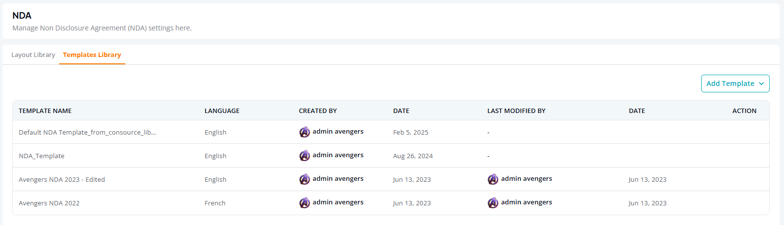Open the Add Template dropdown button

(735, 84)
